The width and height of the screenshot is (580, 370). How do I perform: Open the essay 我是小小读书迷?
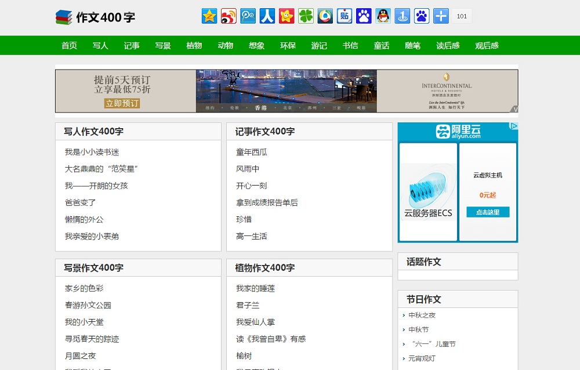(x=92, y=152)
